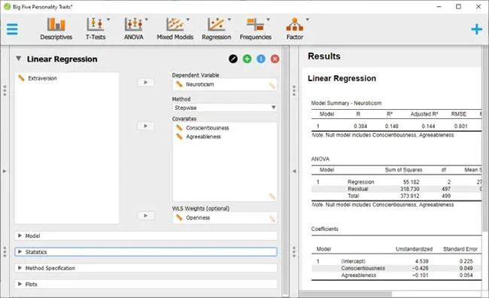Open the ANOVA analysis menu
Image resolution: width=489 pixels, height=298 pixels.
coord(134,29)
